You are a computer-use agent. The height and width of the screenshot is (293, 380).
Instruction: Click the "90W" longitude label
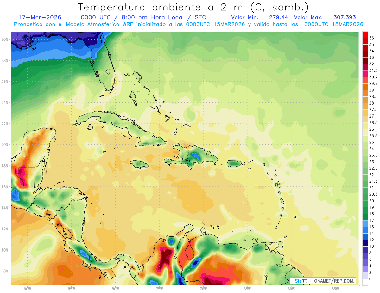(x=27, y=289)
